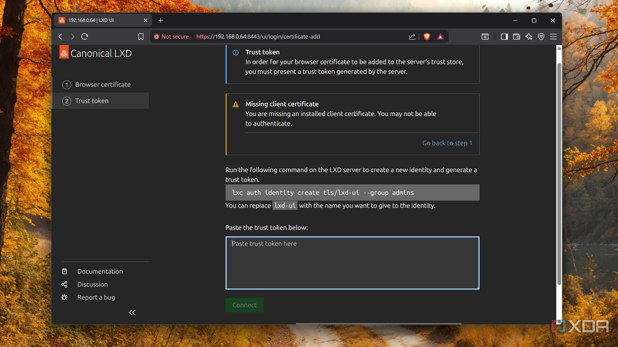Image resolution: width=618 pixels, height=347 pixels.
Task: Go forward using the browser arrow
Action: (72, 37)
